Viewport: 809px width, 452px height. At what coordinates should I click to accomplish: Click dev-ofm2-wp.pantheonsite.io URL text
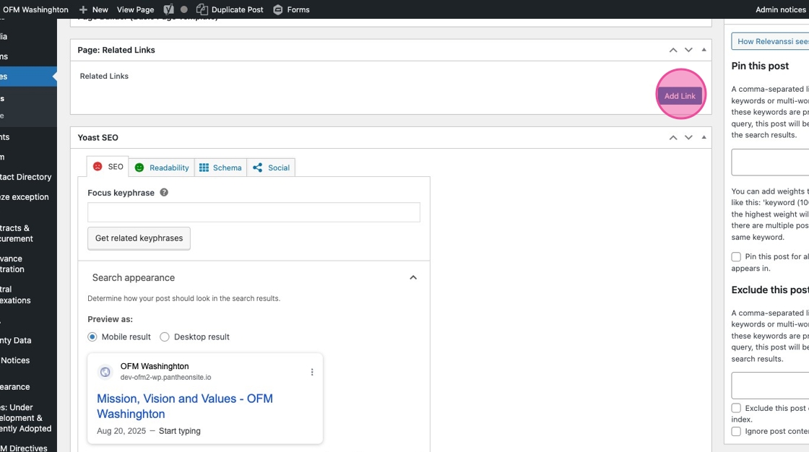coord(165,377)
